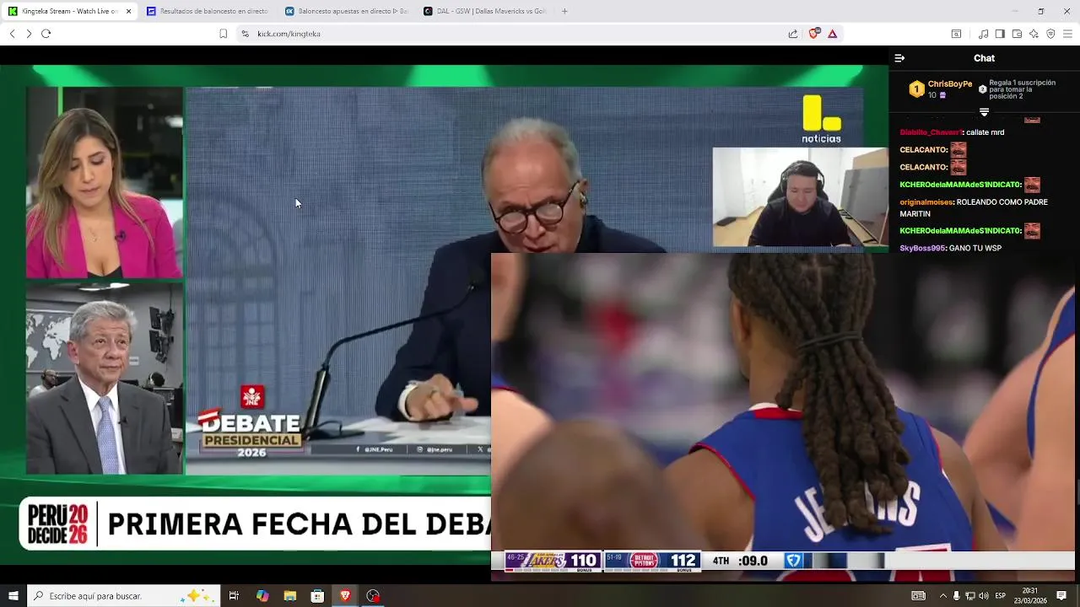
Task: Switch to the Baloncesto apuestas en directo tab
Action: pyautogui.click(x=346, y=11)
